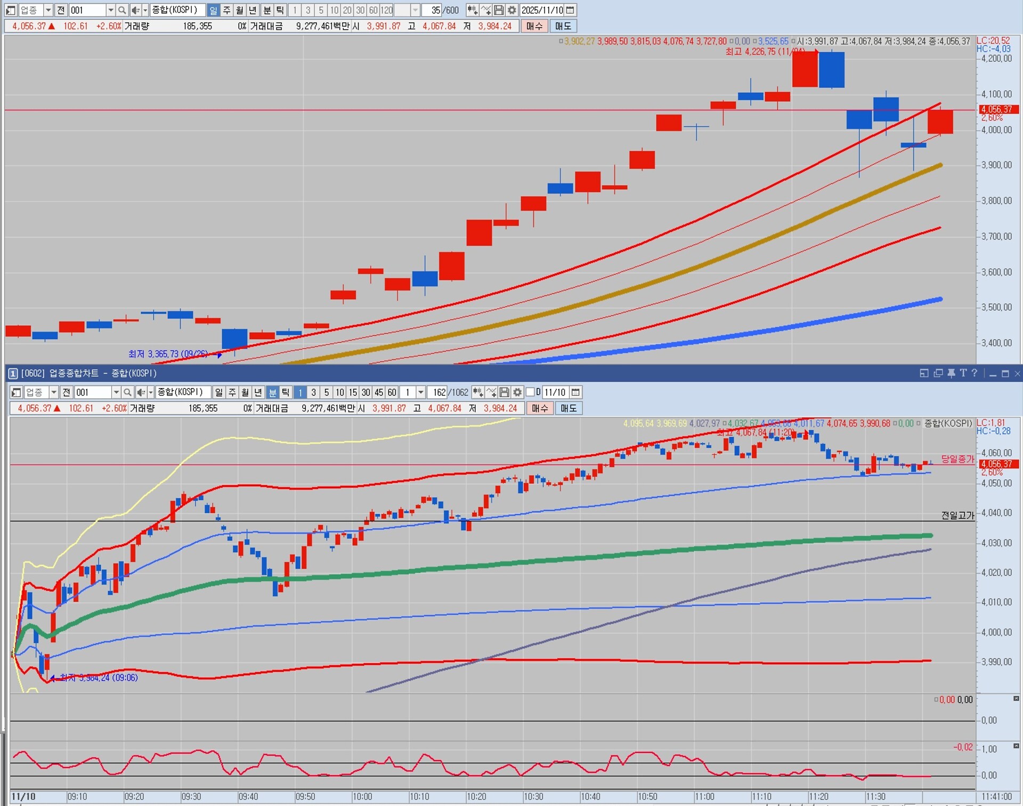Viewport: 1023px width, 806px height.
Task: Open the calendar picker beside 2025/11/10
Action: click(570, 10)
